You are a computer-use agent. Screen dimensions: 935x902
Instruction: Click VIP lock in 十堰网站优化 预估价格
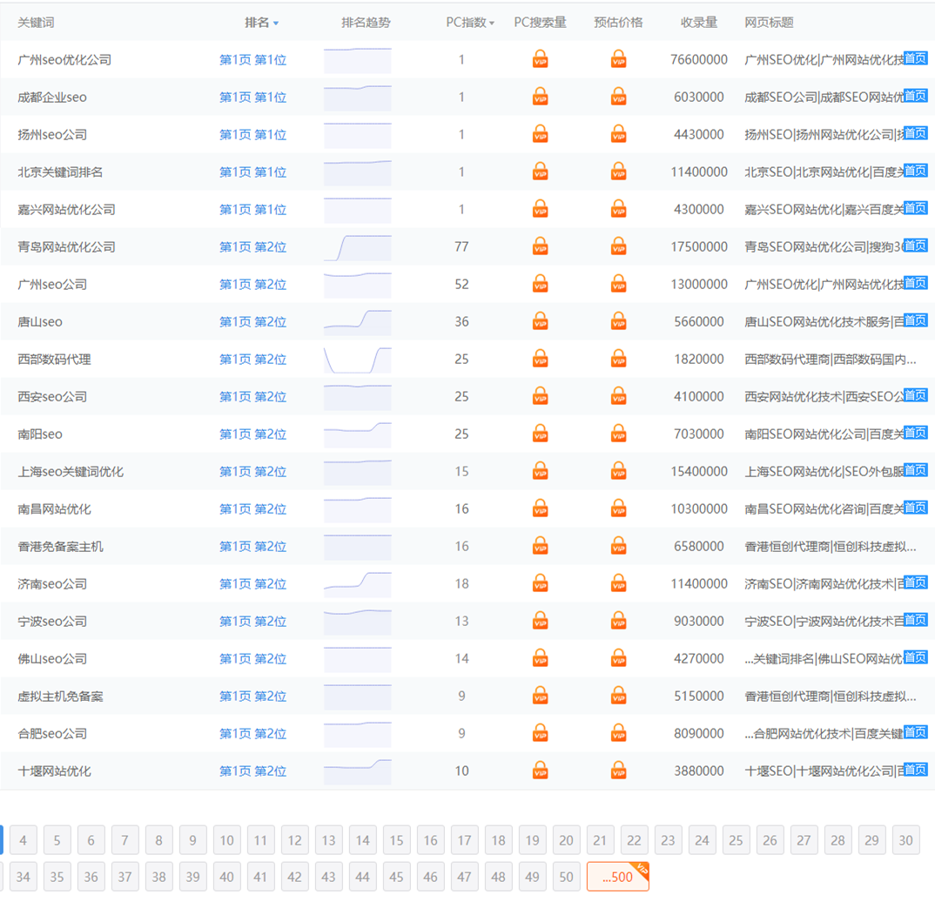[618, 771]
